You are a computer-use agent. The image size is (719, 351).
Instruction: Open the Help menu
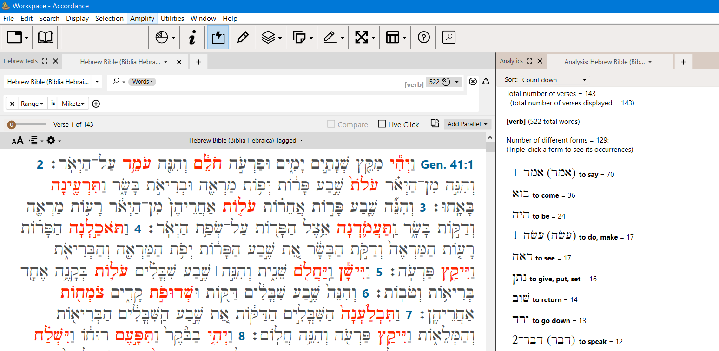[x=230, y=19]
